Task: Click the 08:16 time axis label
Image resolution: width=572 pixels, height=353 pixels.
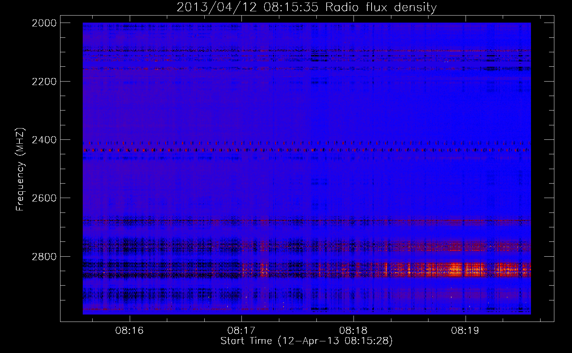Action: click(129, 330)
